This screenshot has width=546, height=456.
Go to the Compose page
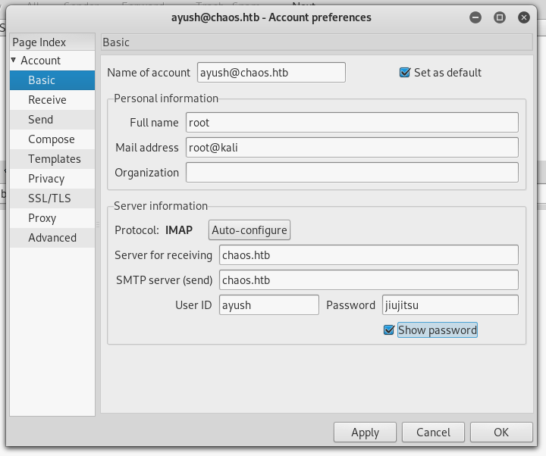(x=52, y=139)
